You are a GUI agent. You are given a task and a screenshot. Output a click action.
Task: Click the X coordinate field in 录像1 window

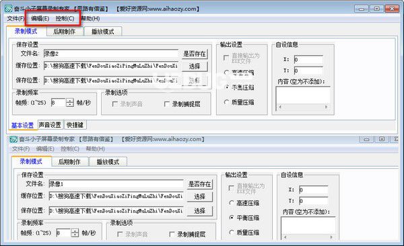(x=314, y=190)
